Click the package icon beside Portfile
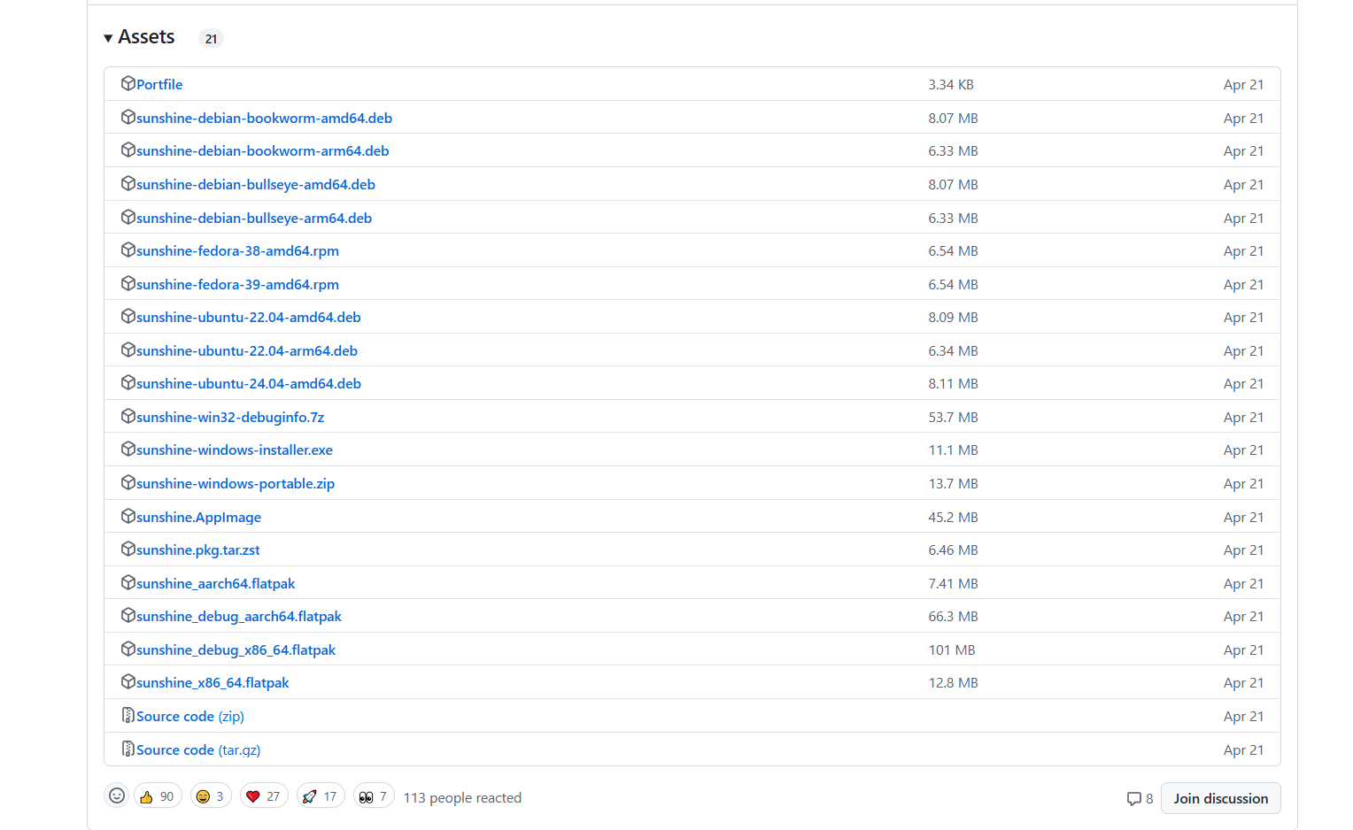Viewport: 1353px width, 830px height. point(128,83)
